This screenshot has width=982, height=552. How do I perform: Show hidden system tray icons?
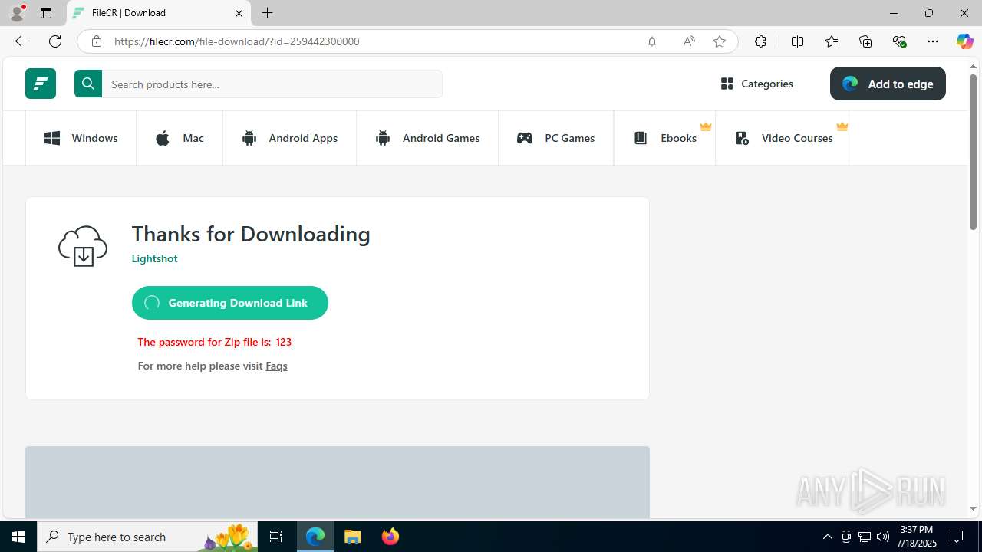pos(827,537)
